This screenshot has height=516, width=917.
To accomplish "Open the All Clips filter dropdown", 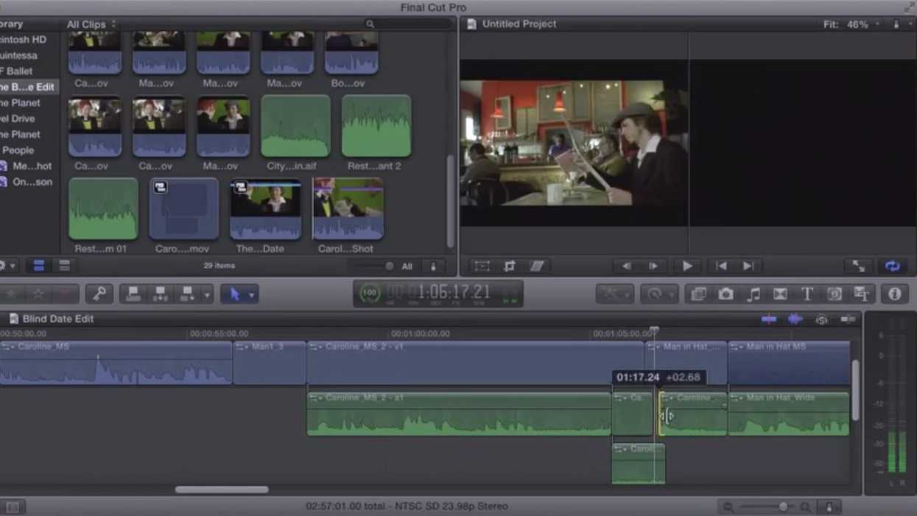I will 91,24.
